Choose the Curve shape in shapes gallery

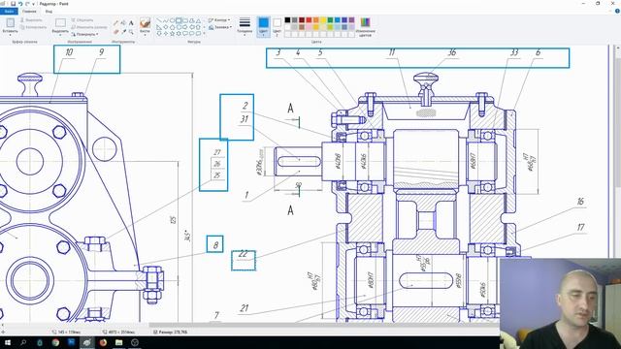pos(166,20)
